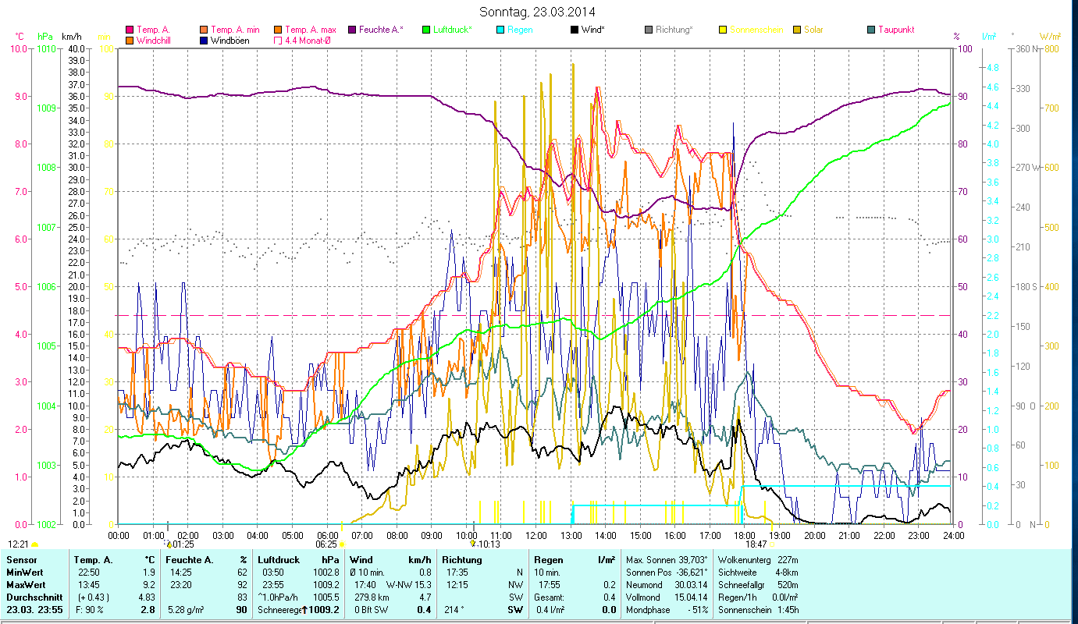
Task: Click the gold Solar legend swatch
Action: point(797,30)
